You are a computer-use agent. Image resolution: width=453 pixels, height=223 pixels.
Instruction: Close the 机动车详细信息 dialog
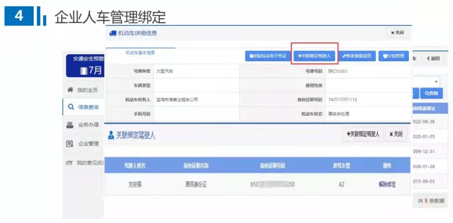click(398, 33)
